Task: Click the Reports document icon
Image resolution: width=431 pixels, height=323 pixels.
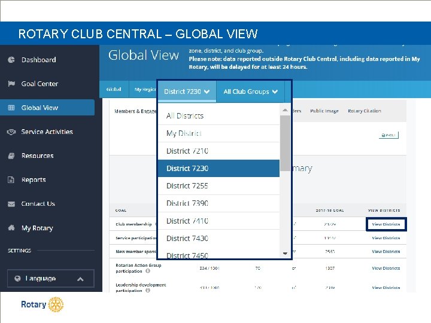Action: (x=11, y=179)
